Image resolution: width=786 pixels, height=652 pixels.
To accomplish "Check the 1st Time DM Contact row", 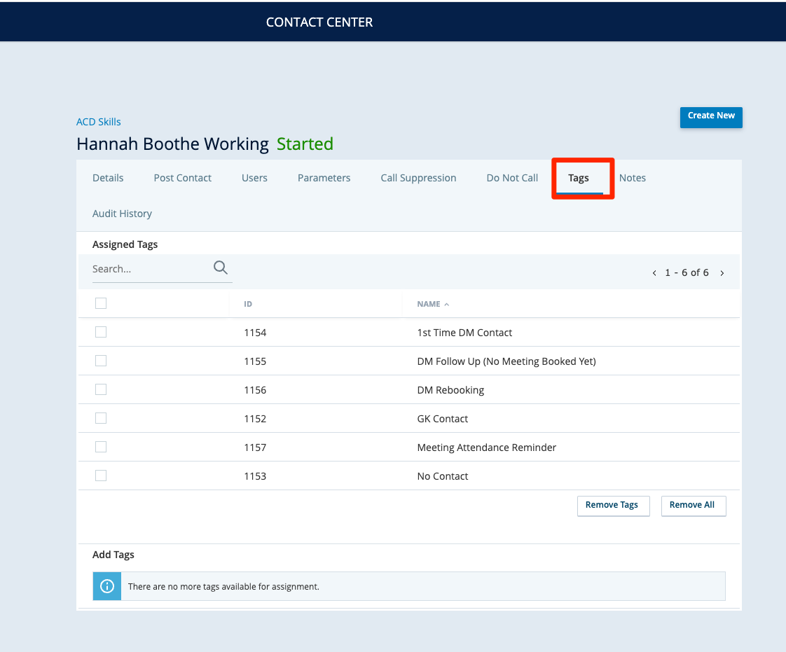I will point(101,332).
